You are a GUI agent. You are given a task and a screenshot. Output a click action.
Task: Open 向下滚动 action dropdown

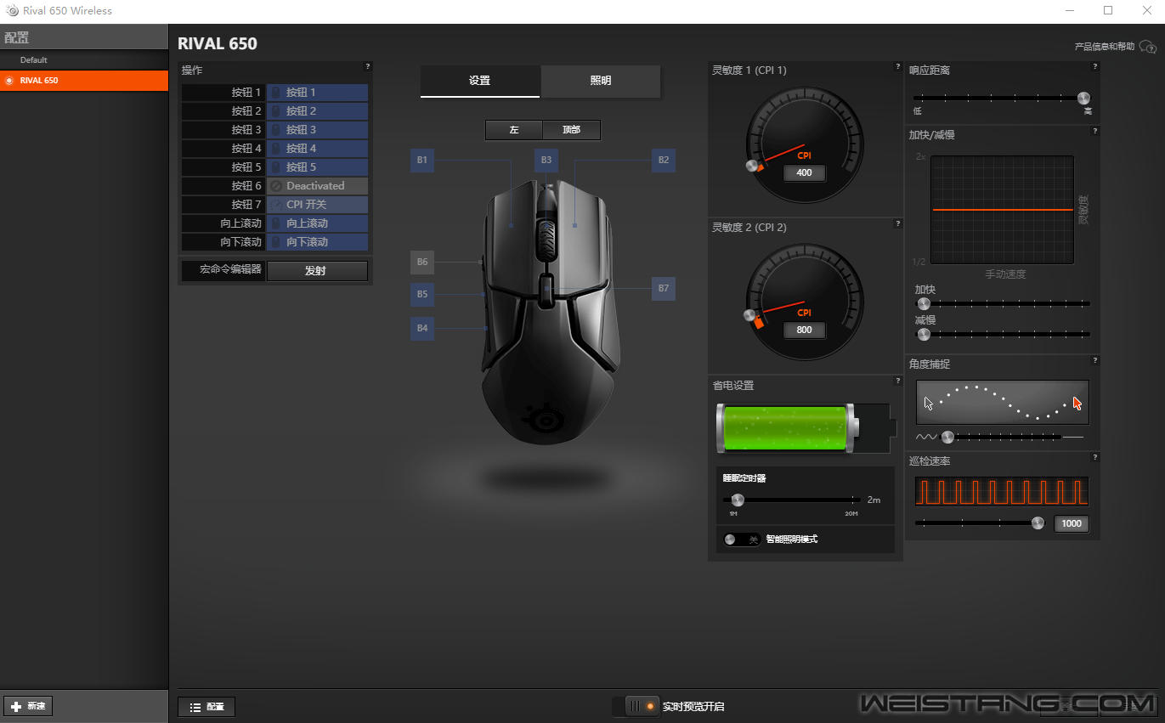tap(317, 242)
